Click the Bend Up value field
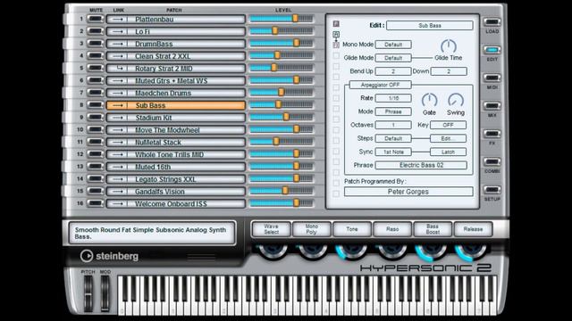Screen dimensions: 572x321 [393, 71]
